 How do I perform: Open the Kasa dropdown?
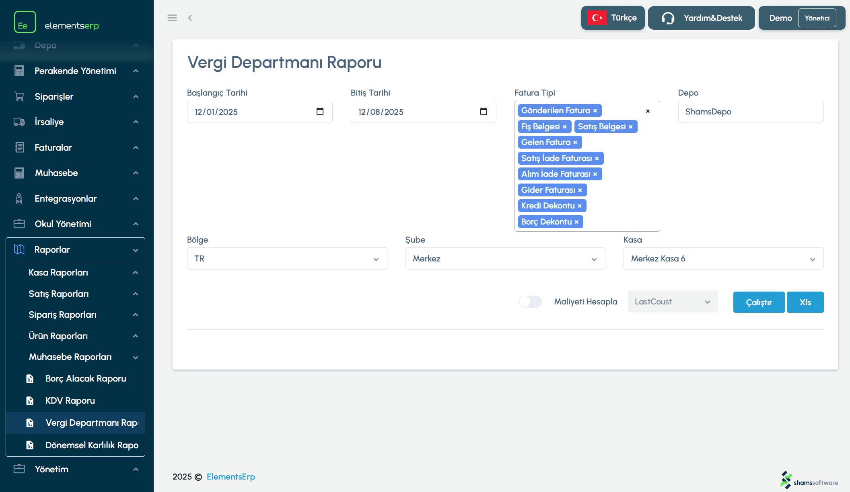(x=723, y=259)
